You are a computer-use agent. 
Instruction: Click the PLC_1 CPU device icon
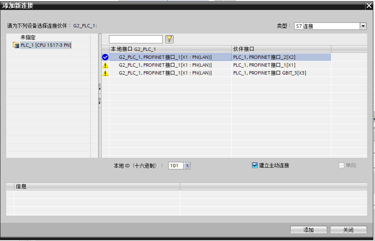[16, 45]
